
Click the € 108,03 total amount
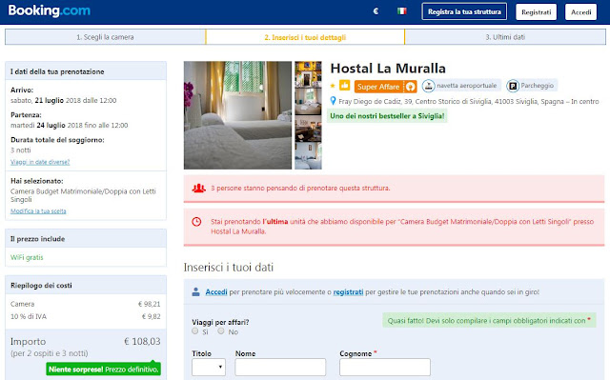(142, 342)
